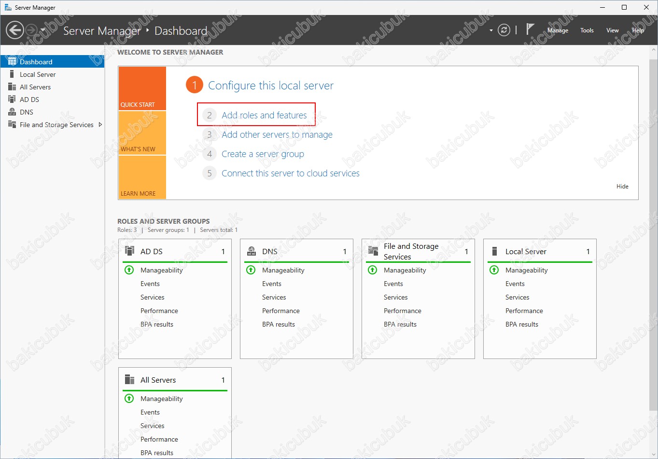658x459 pixels.
Task: Select Dashboard in the sidebar
Action: coord(52,62)
